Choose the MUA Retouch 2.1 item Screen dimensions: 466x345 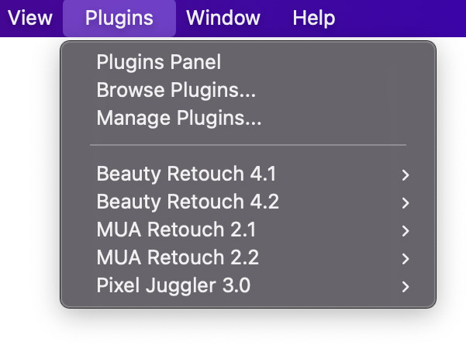(176, 229)
